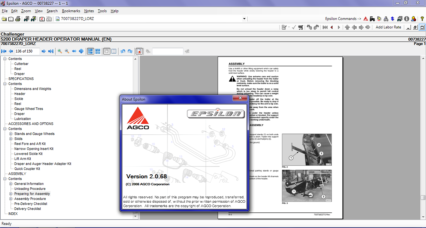The width and height of the screenshot is (426, 228).
Task: Rotate page counterclockwise
Action: pyautogui.click(x=123, y=51)
